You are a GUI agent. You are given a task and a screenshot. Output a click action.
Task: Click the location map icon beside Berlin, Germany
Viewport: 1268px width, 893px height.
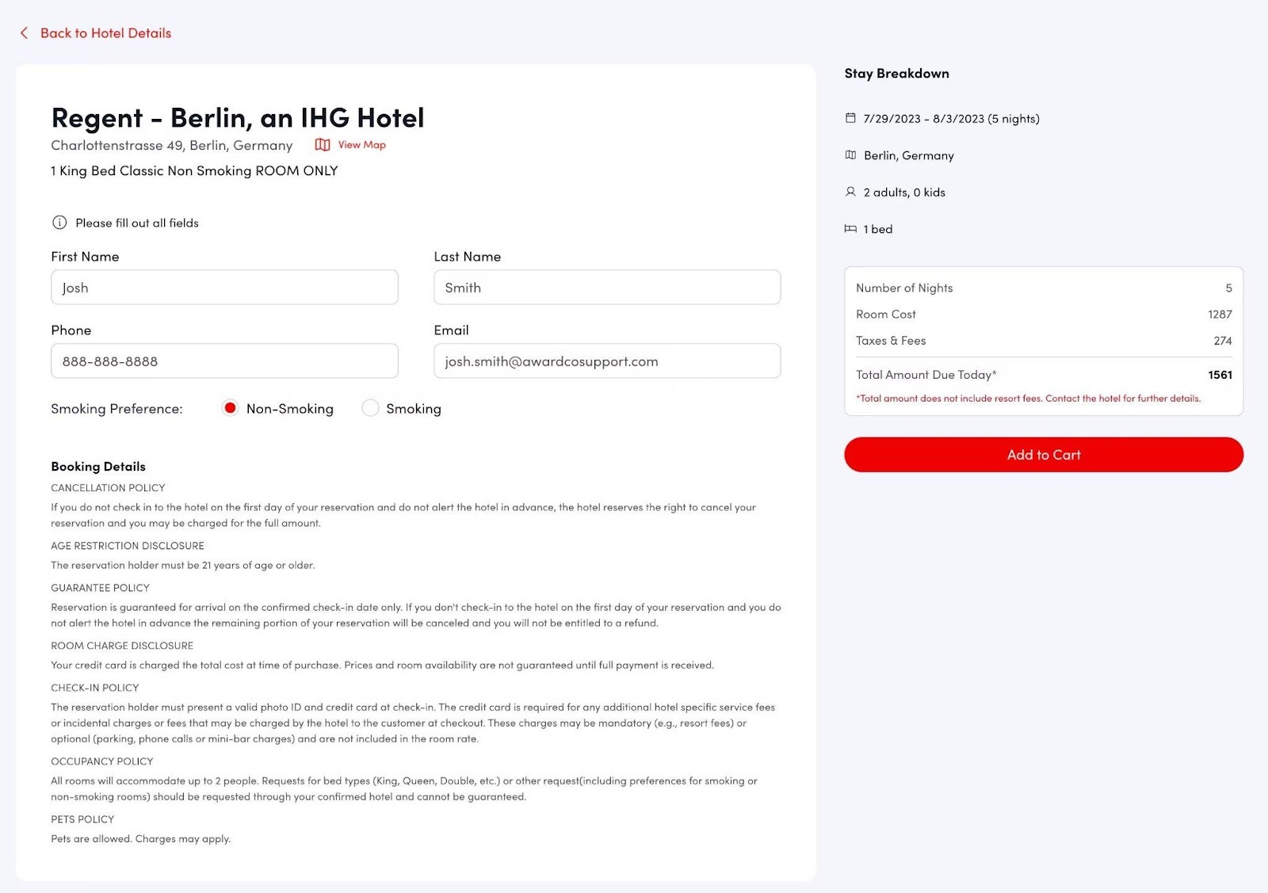(x=850, y=155)
